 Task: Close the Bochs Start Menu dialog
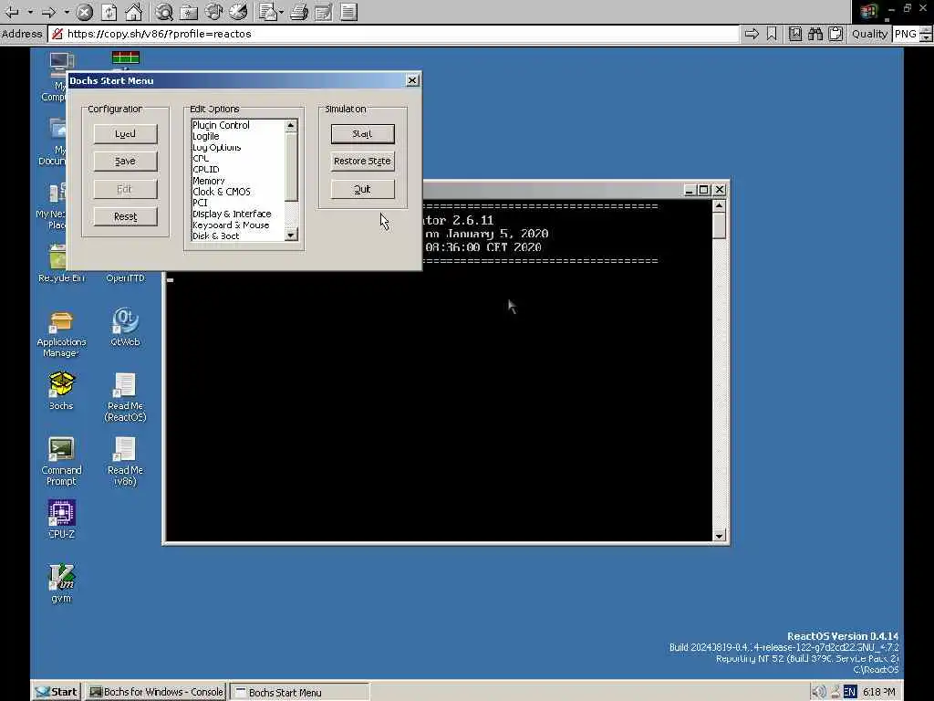pos(412,80)
